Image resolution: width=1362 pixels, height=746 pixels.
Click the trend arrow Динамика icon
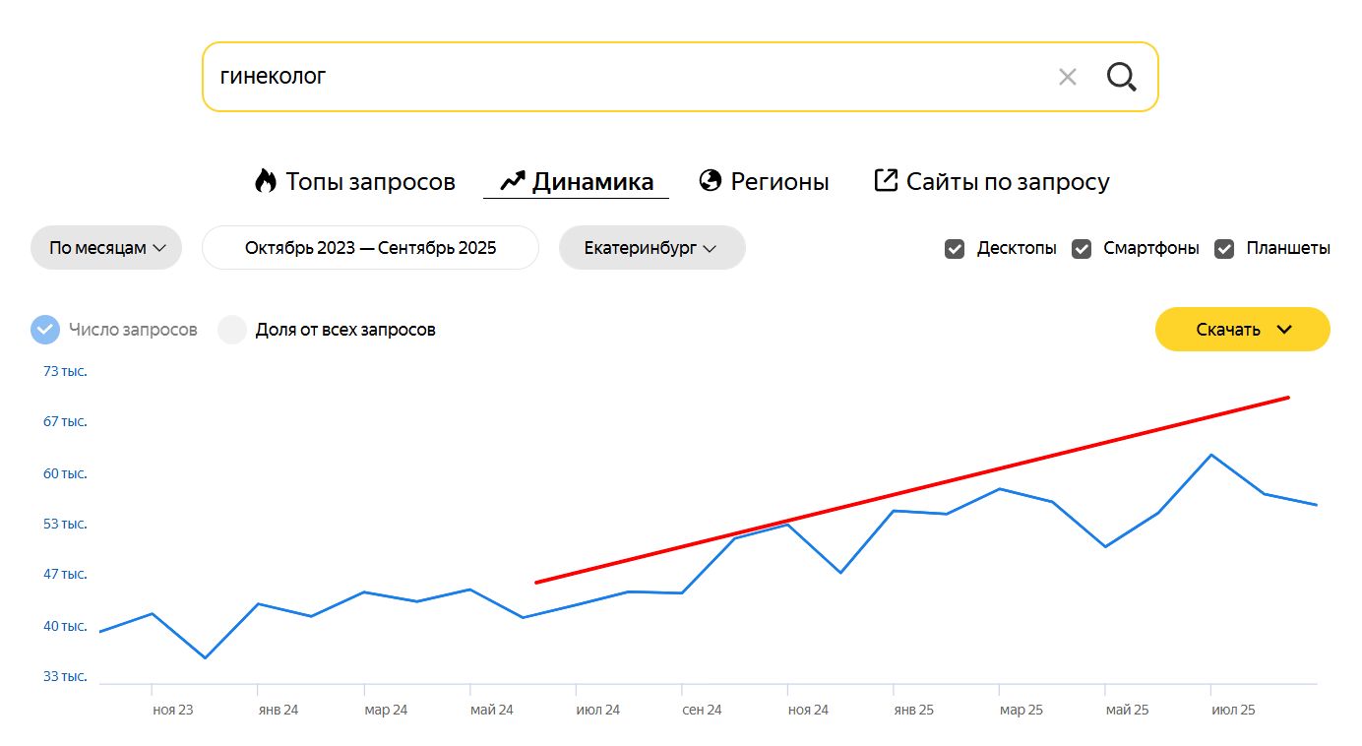pos(513,181)
